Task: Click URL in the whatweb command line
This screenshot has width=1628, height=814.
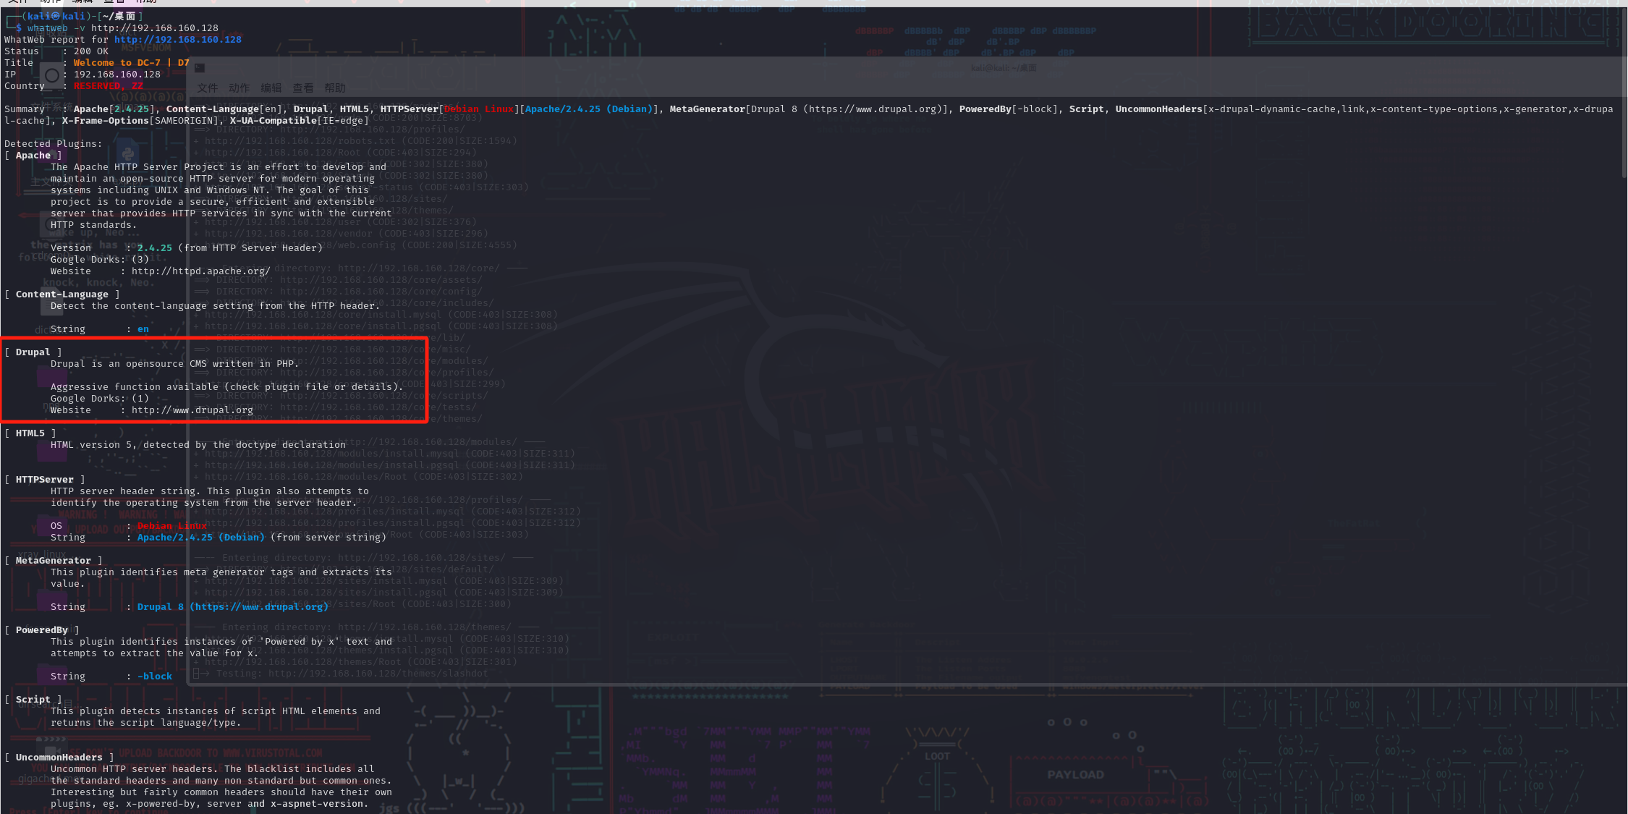Action: click(x=154, y=28)
